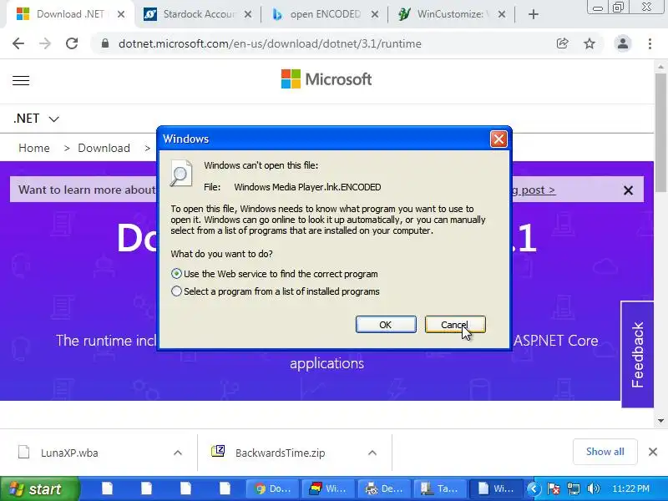Screen dimensions: 668x501
Task: Click the colorful 'Wi...' taskbar button
Action: pos(329,488)
